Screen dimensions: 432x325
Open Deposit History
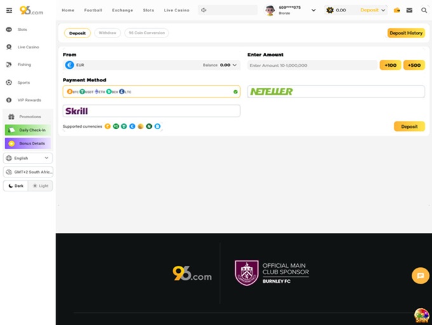[406, 33]
